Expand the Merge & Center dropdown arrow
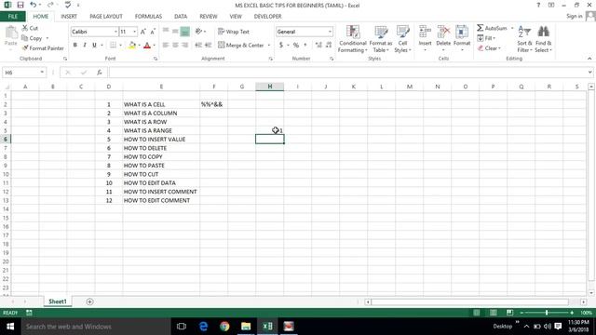The width and height of the screenshot is (596, 335). point(269,46)
